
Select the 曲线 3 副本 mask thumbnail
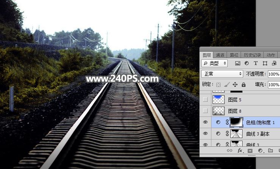(x=236, y=133)
